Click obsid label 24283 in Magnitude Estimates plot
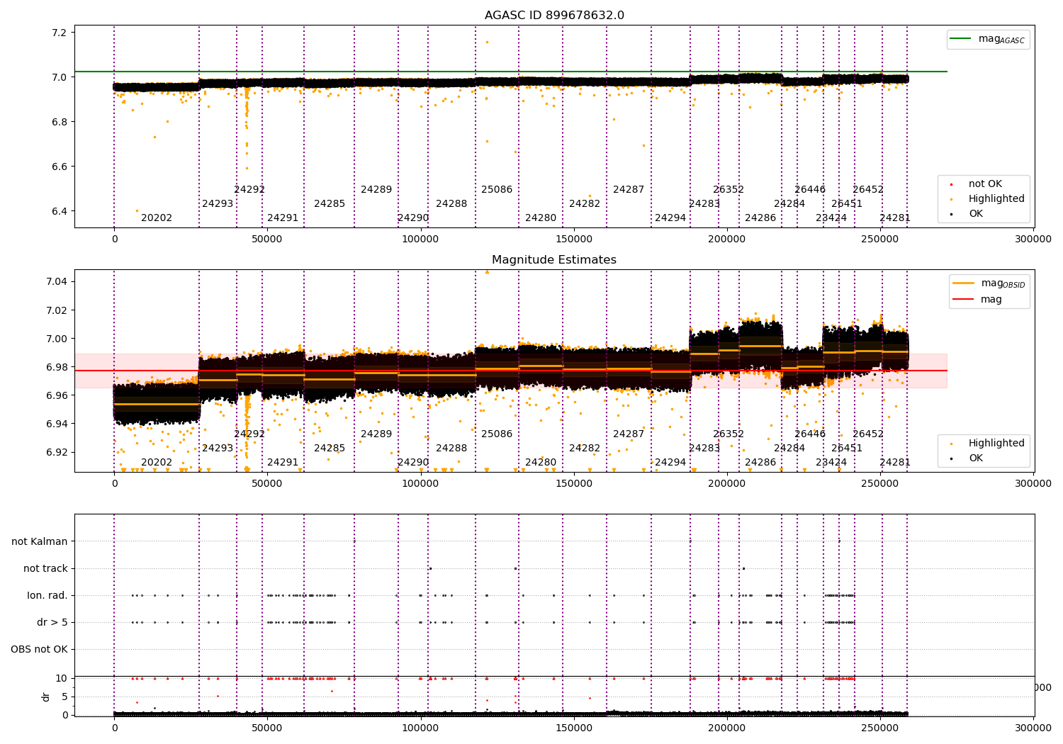The height and width of the screenshot is (744, 1063). [704, 448]
